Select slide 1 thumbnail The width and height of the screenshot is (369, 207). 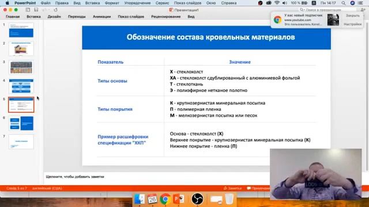[x=21, y=30]
